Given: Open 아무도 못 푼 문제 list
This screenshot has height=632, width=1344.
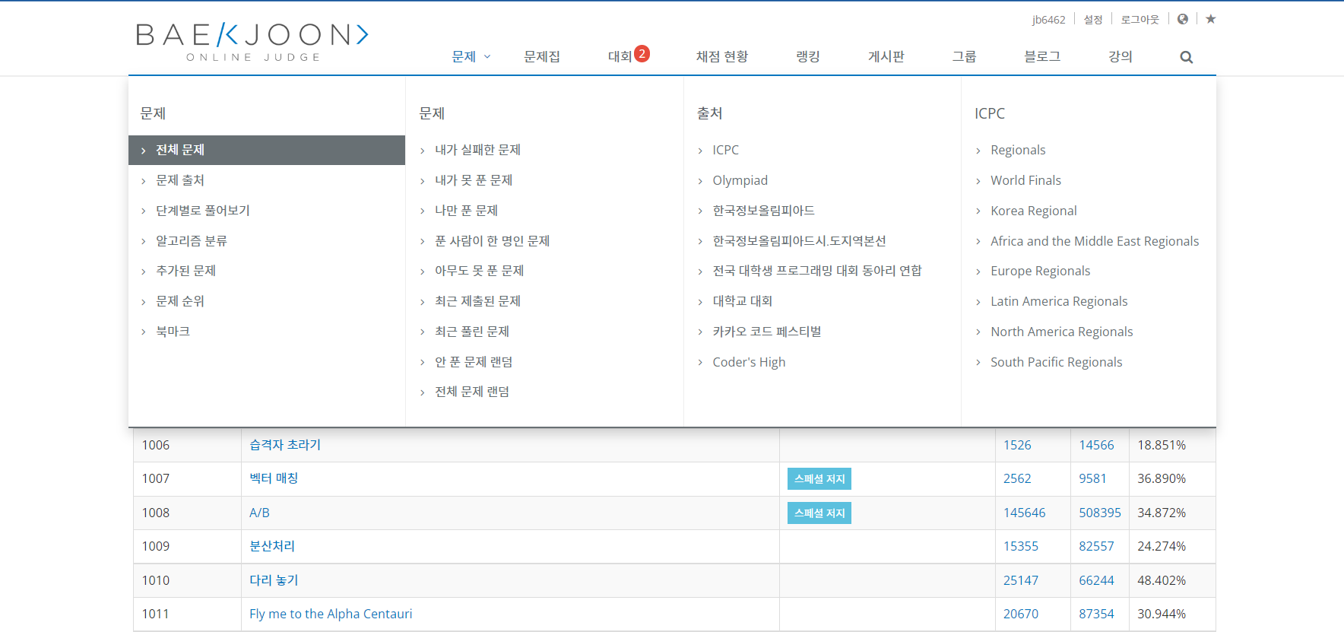Looking at the screenshot, I should point(479,271).
